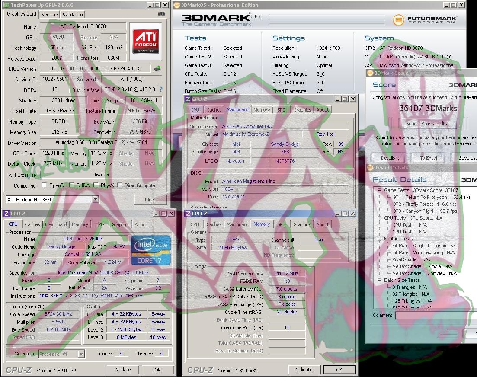
Task: Click the GPU Clock 1228 MHz value
Action: [53, 153]
